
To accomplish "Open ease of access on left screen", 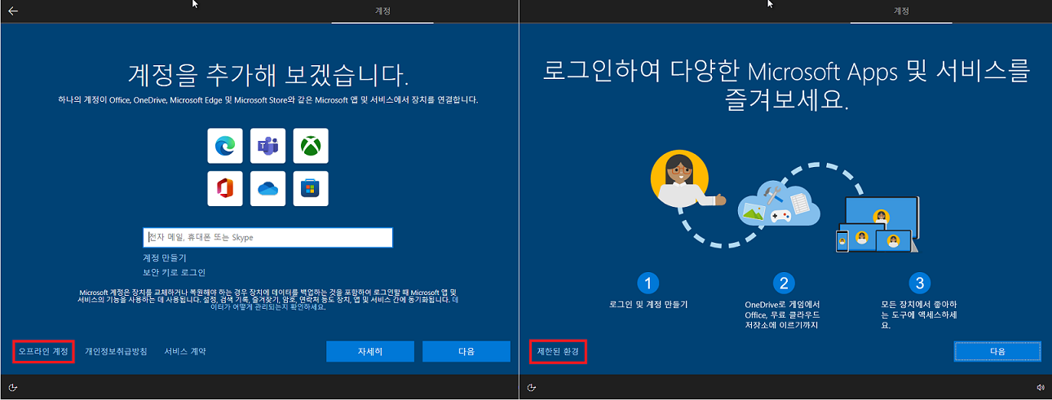I will click(13, 388).
